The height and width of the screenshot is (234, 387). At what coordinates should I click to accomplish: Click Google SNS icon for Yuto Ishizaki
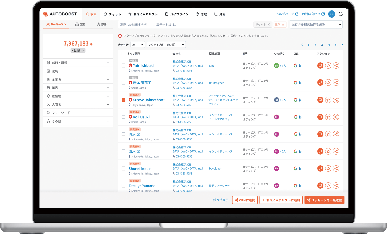[x=296, y=66]
